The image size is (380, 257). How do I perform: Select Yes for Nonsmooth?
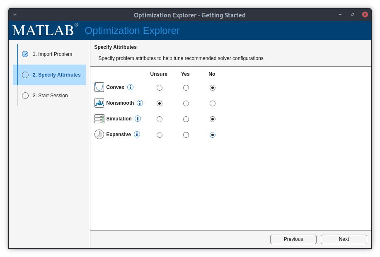(x=186, y=103)
